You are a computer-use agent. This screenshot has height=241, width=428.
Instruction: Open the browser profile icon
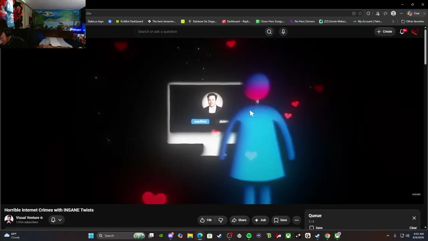[x=394, y=13]
